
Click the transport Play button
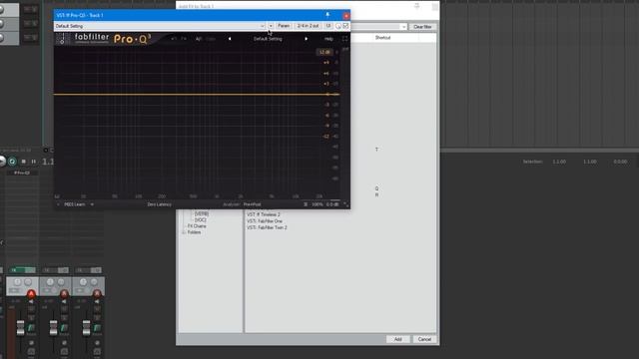2,162
